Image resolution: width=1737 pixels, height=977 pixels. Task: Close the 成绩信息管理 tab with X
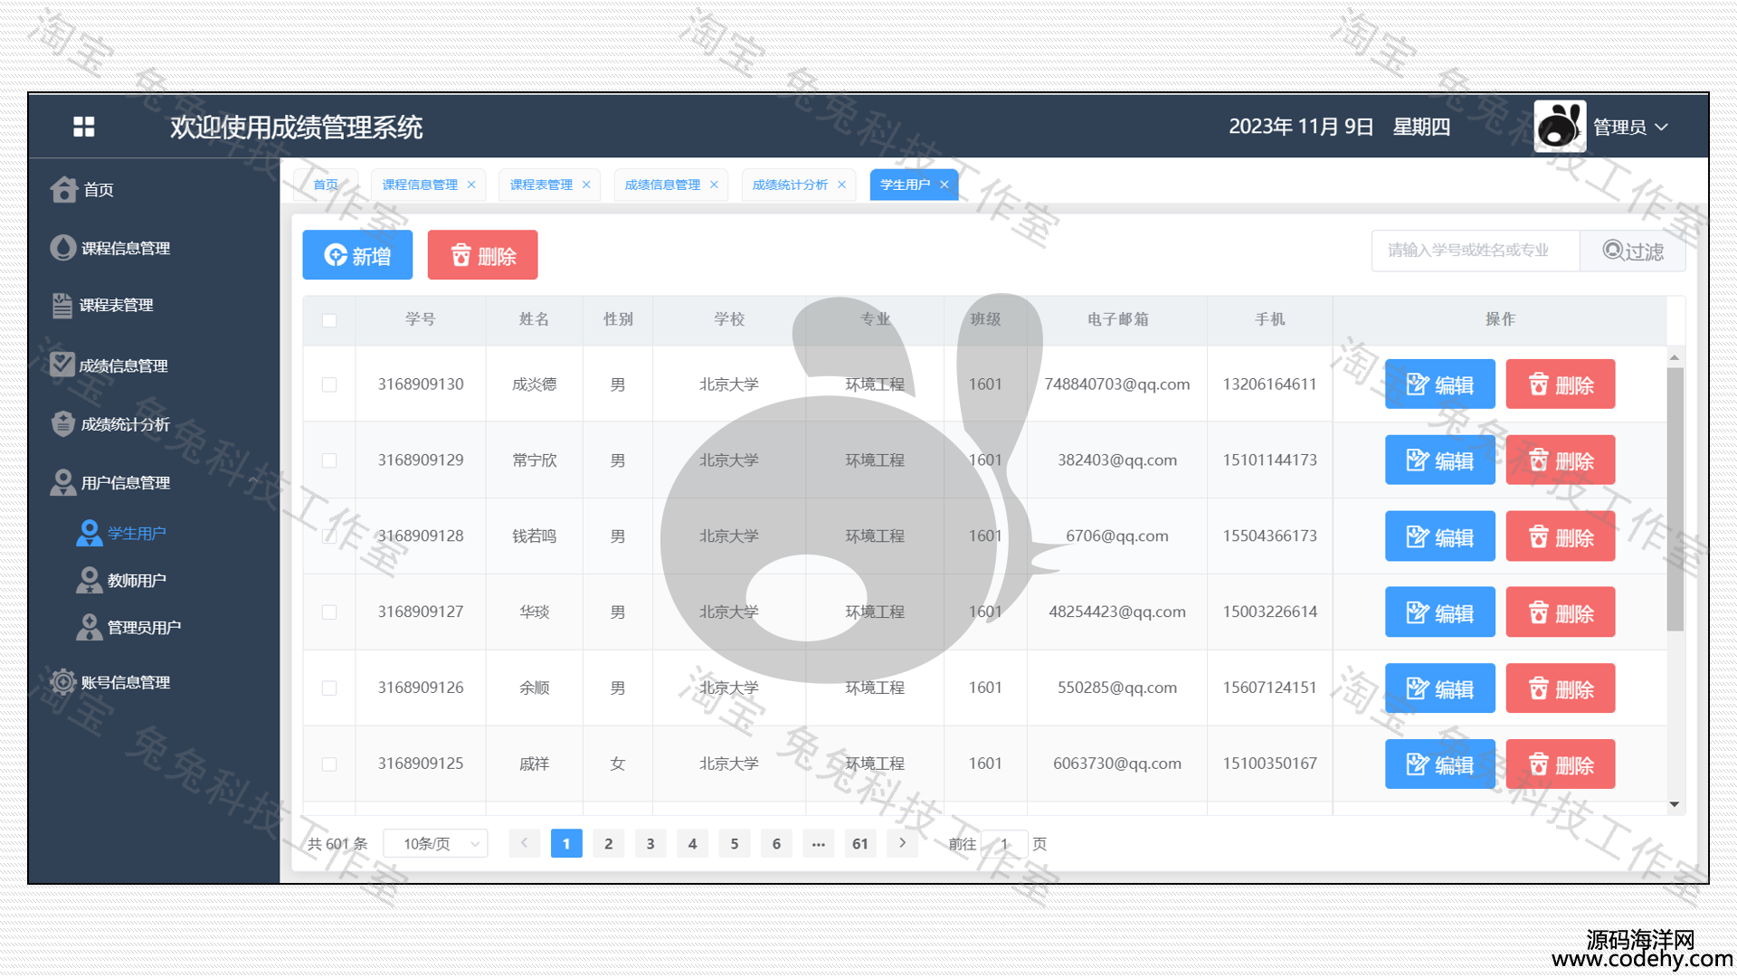[x=714, y=185]
